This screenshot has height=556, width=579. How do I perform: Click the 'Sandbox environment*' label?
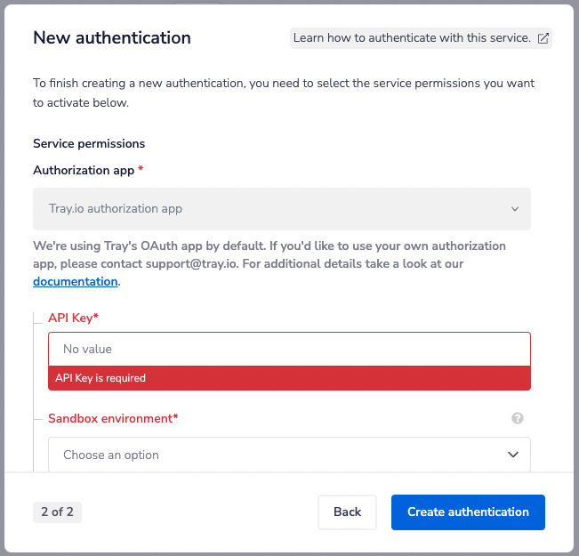113,418
